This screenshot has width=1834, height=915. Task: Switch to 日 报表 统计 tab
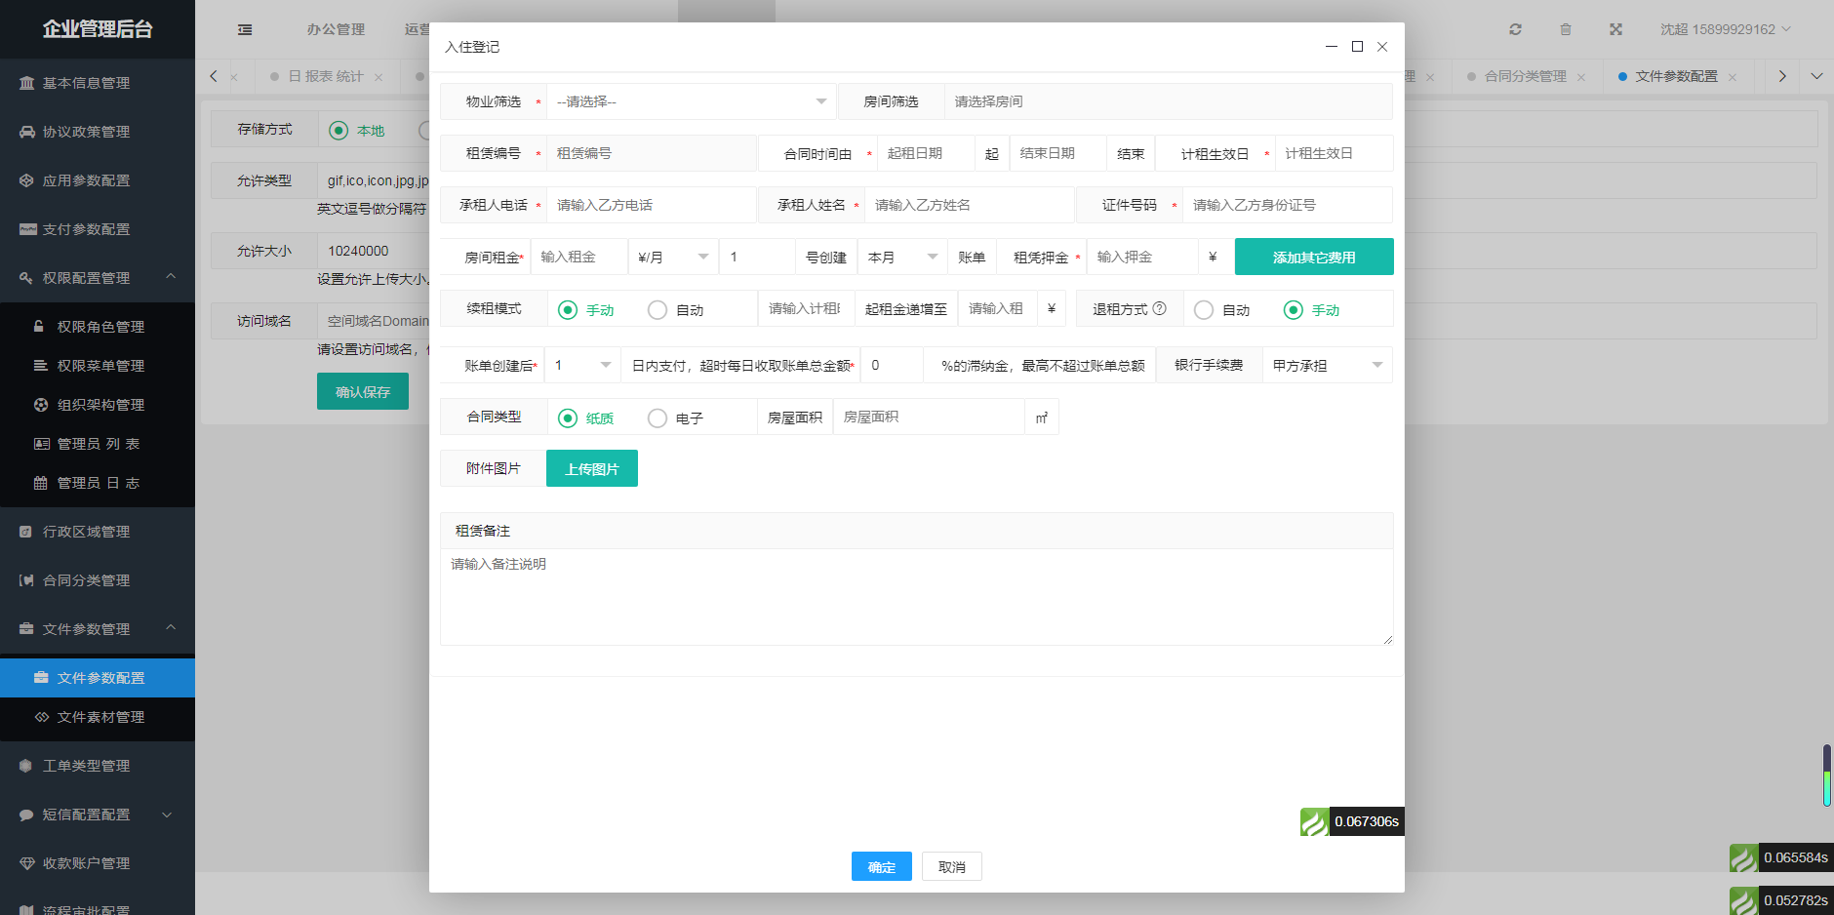(326, 76)
